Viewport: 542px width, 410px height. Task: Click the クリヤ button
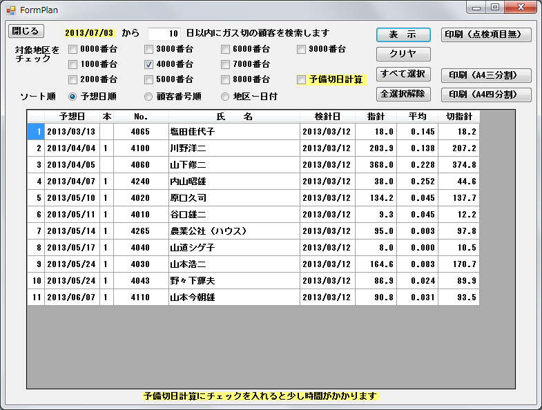point(403,54)
